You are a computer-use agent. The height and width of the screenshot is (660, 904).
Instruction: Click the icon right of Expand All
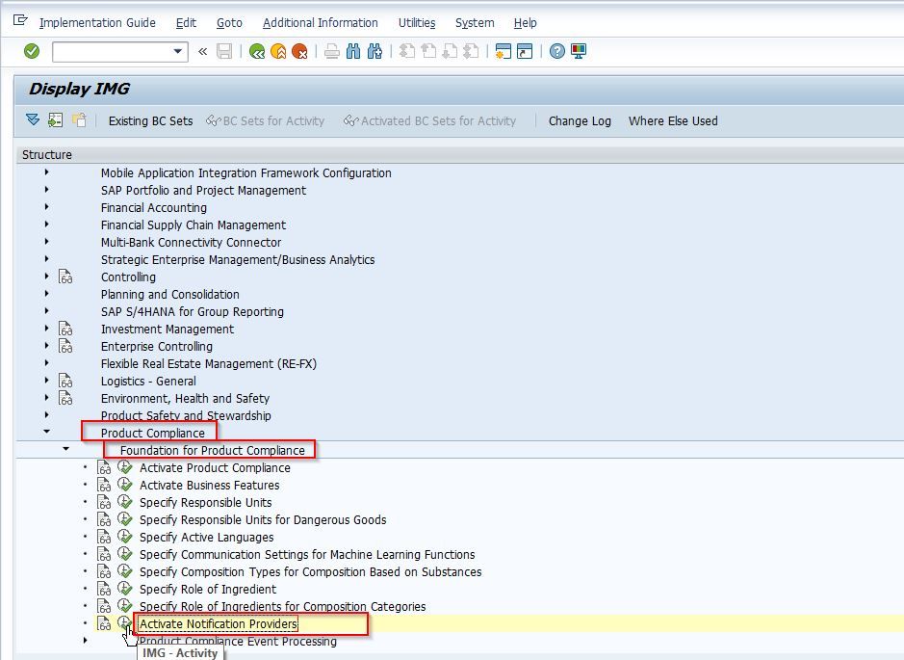(55, 120)
